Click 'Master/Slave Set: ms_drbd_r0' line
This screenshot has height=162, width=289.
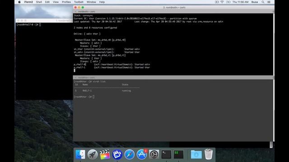(x=100, y=40)
